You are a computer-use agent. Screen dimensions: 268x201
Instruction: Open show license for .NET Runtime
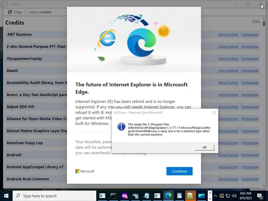[x=228, y=34]
